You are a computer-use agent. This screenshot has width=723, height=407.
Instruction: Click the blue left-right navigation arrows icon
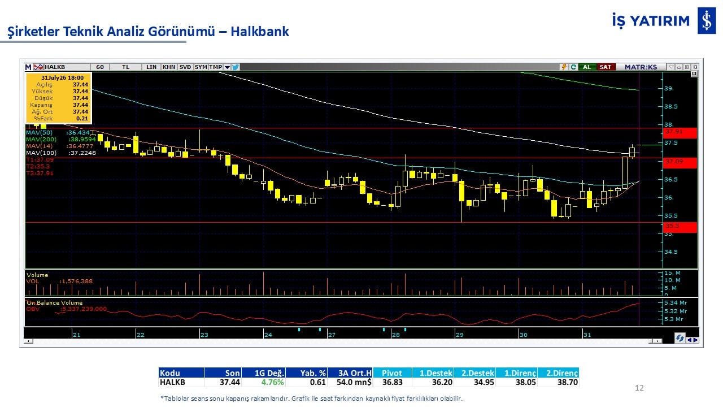click(692, 340)
